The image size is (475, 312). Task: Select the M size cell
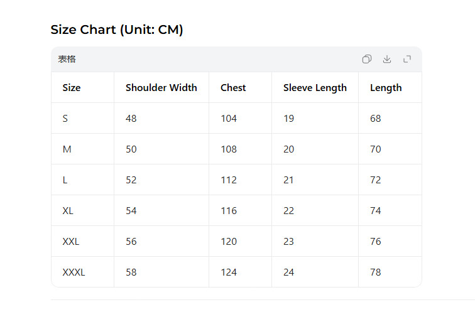click(x=67, y=149)
